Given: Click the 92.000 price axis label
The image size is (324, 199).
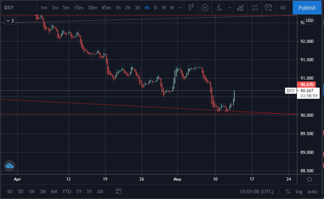Looking at the screenshot, I should [307, 41].
